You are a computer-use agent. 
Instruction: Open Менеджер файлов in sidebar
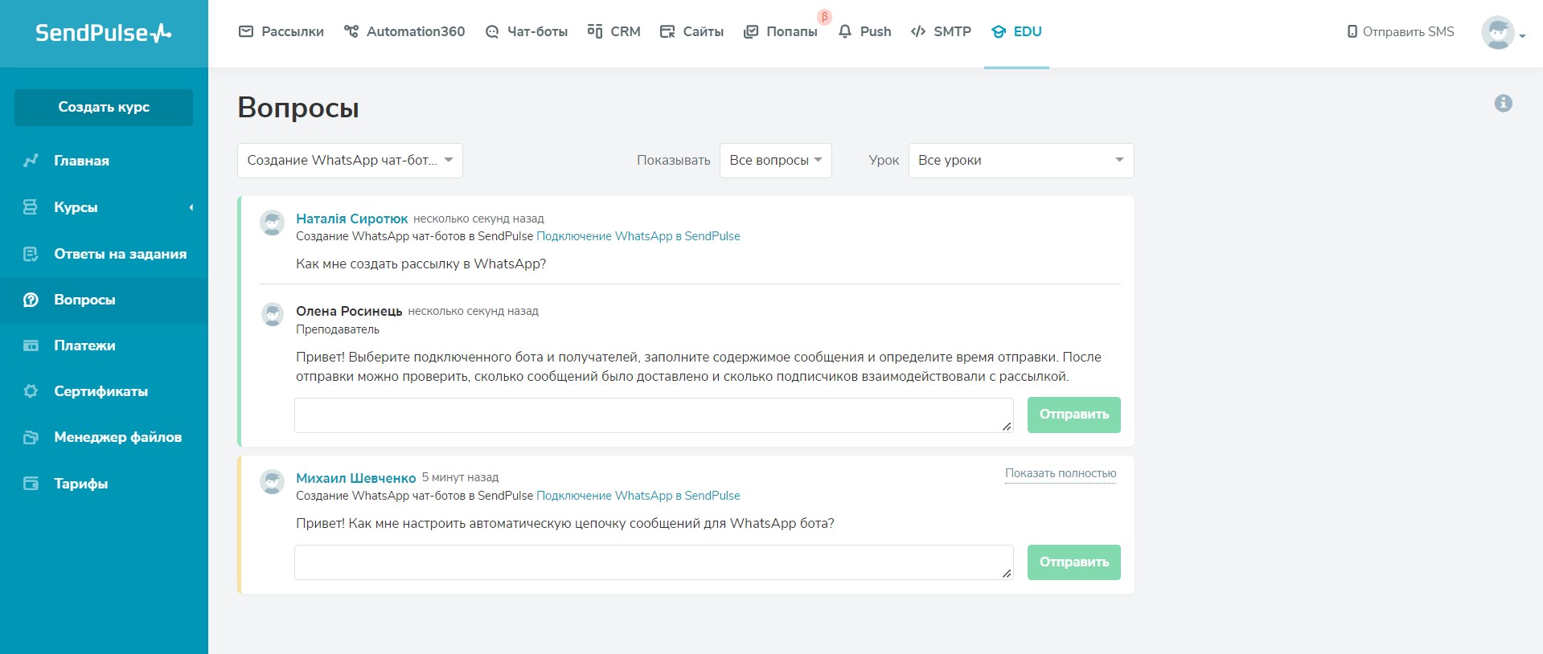104,437
